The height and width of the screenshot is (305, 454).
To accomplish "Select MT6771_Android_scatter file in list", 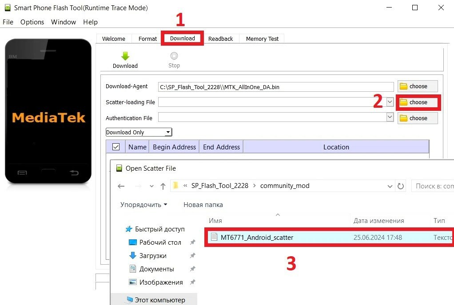I will 257,237.
